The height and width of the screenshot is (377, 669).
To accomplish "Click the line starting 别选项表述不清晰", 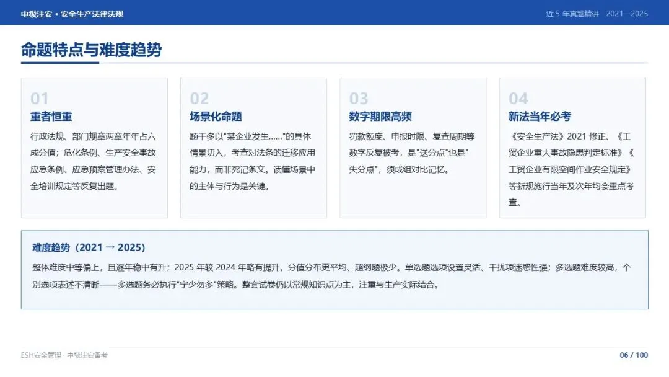I will [237, 285].
